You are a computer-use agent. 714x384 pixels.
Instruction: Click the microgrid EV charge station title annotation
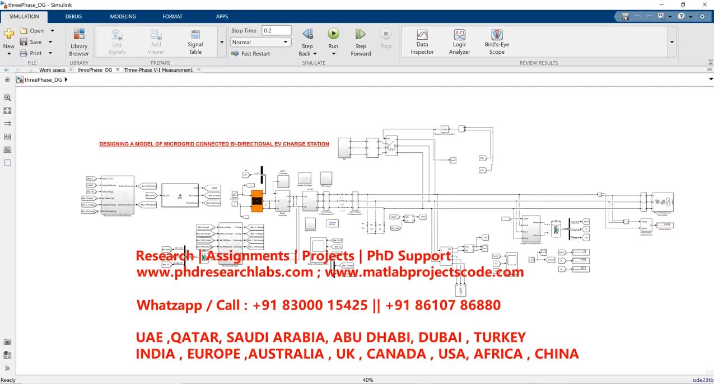click(x=214, y=144)
